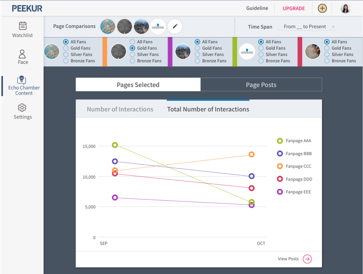
Task: Click the La Roche-Posay thumbnail in Page Comparisons
Action: [158, 27]
